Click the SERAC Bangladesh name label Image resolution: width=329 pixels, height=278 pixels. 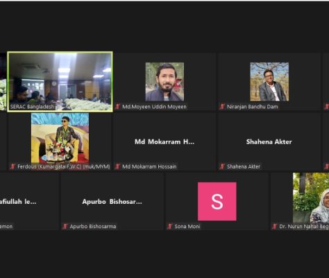32,107
